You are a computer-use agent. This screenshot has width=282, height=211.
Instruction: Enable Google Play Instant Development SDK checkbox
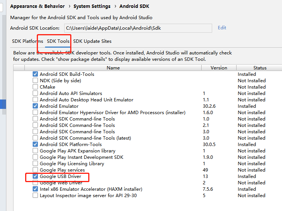pos(35,157)
